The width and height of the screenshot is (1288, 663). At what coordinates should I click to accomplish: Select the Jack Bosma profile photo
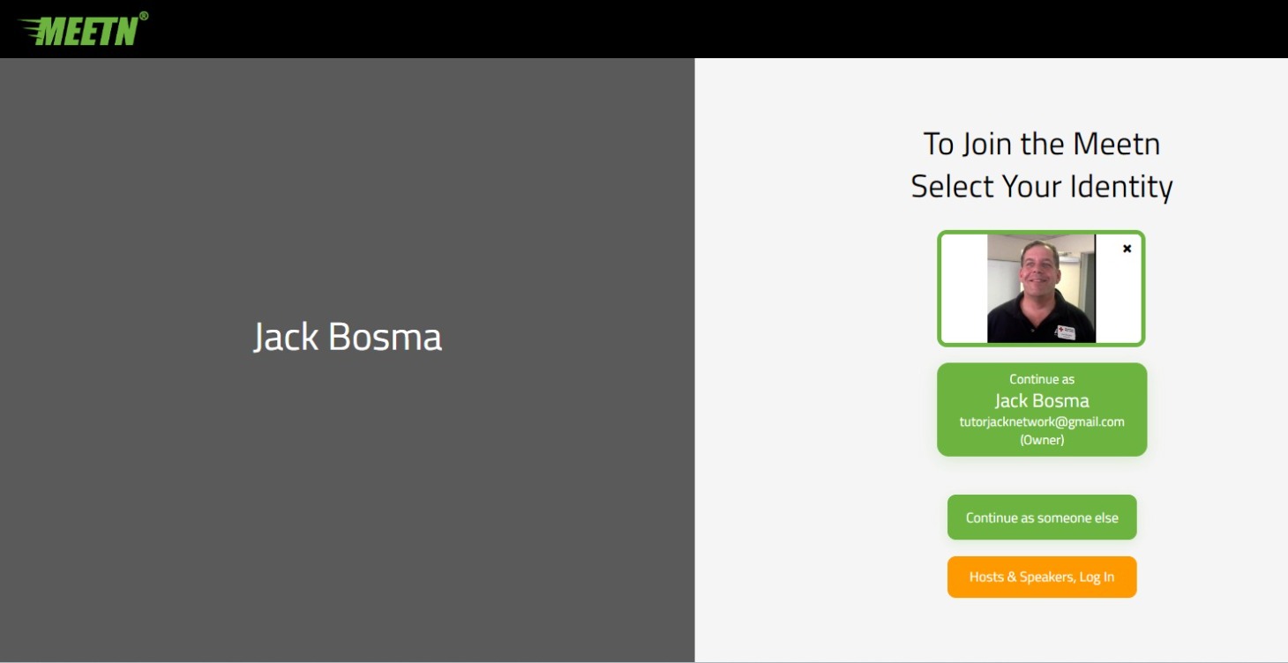pyautogui.click(x=1041, y=288)
